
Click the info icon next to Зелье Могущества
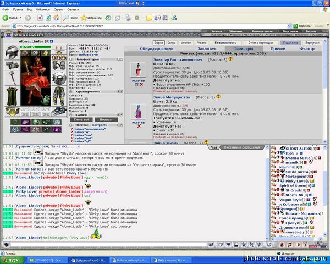(x=218, y=96)
